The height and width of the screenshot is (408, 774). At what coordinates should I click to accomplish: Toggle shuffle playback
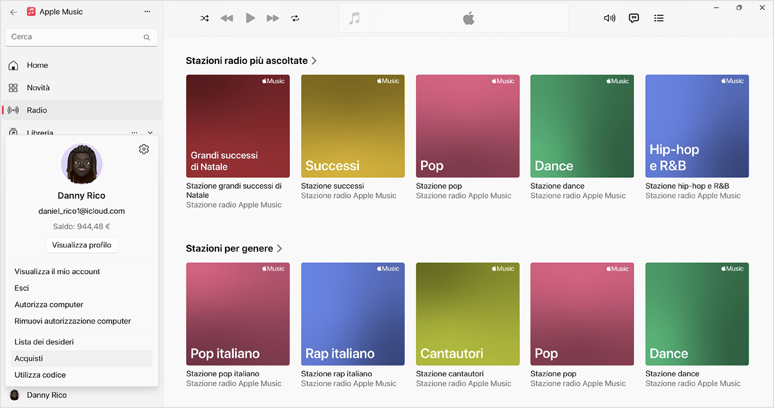tap(204, 18)
